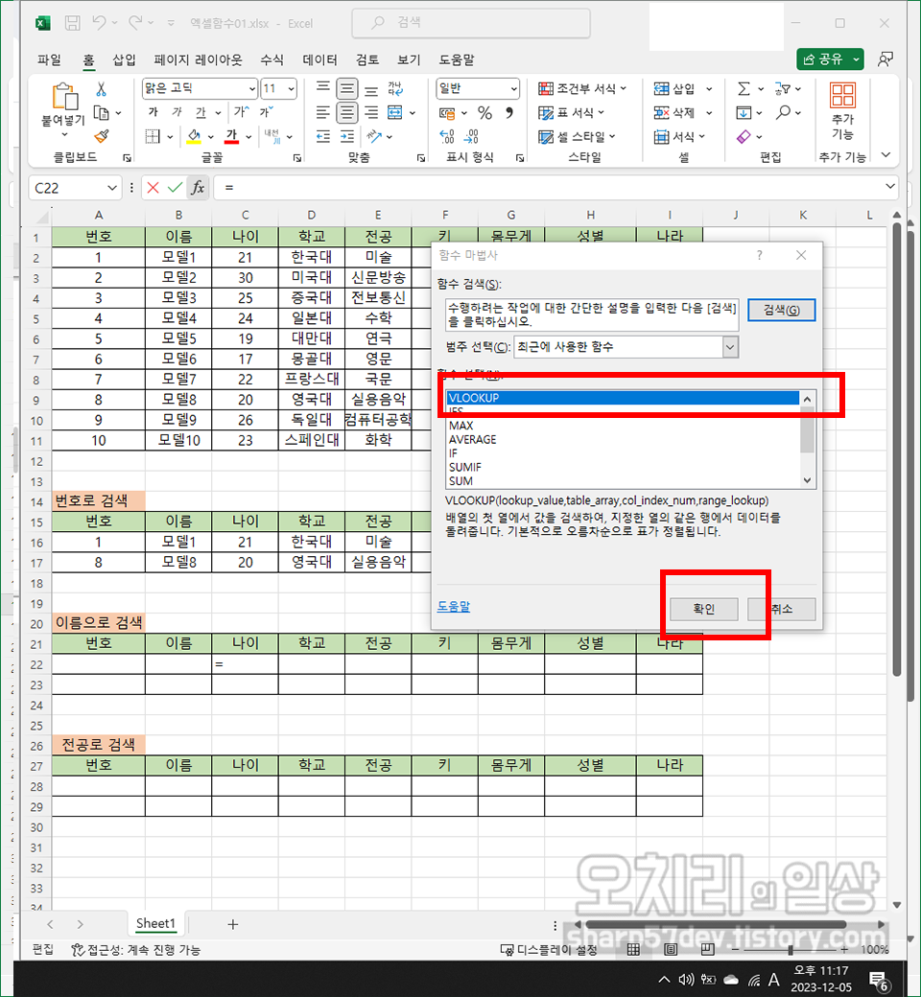Image resolution: width=921 pixels, height=997 pixels.
Task: Apply red font color button
Action: (231, 136)
